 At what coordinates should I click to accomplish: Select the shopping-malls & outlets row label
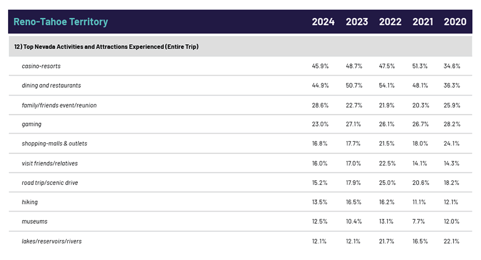pos(54,144)
